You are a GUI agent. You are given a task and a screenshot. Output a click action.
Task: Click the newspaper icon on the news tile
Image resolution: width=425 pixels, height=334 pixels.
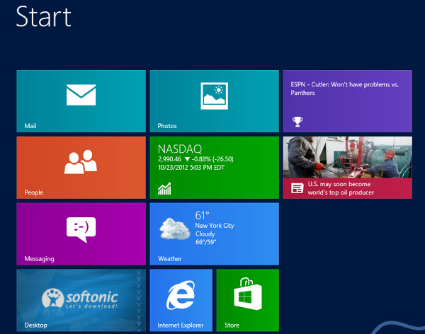[x=297, y=188]
